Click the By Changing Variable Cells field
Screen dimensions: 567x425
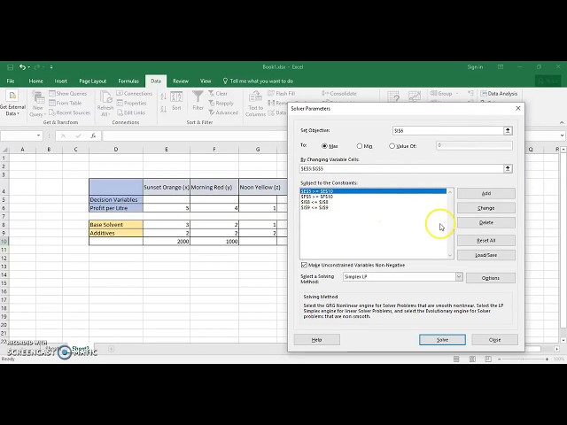click(401, 169)
